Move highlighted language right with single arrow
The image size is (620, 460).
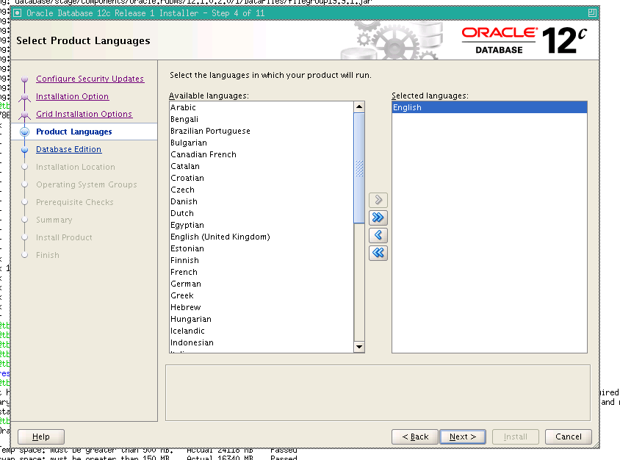click(x=378, y=199)
